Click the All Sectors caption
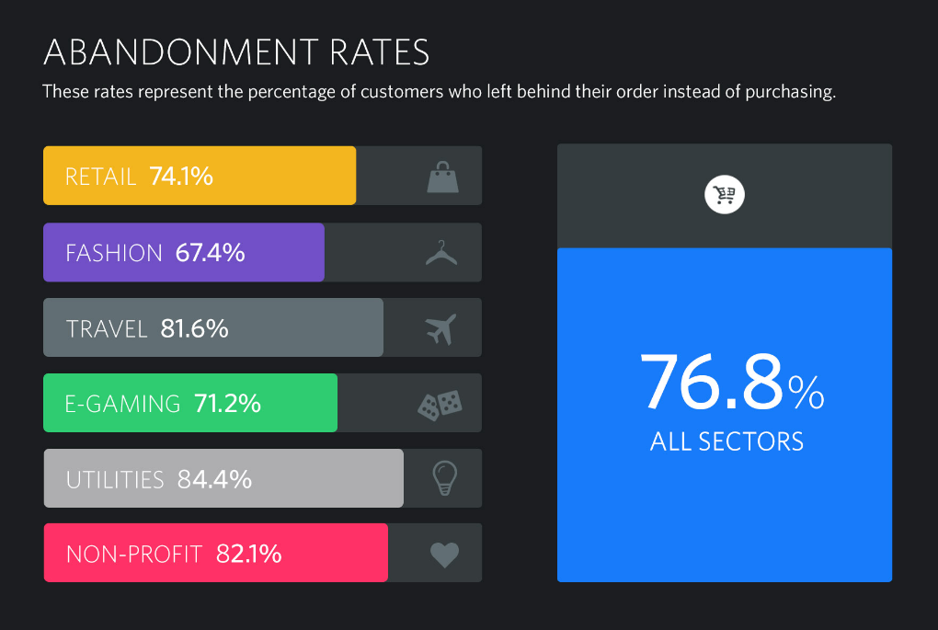Screen dimensions: 938x630 point(726,441)
